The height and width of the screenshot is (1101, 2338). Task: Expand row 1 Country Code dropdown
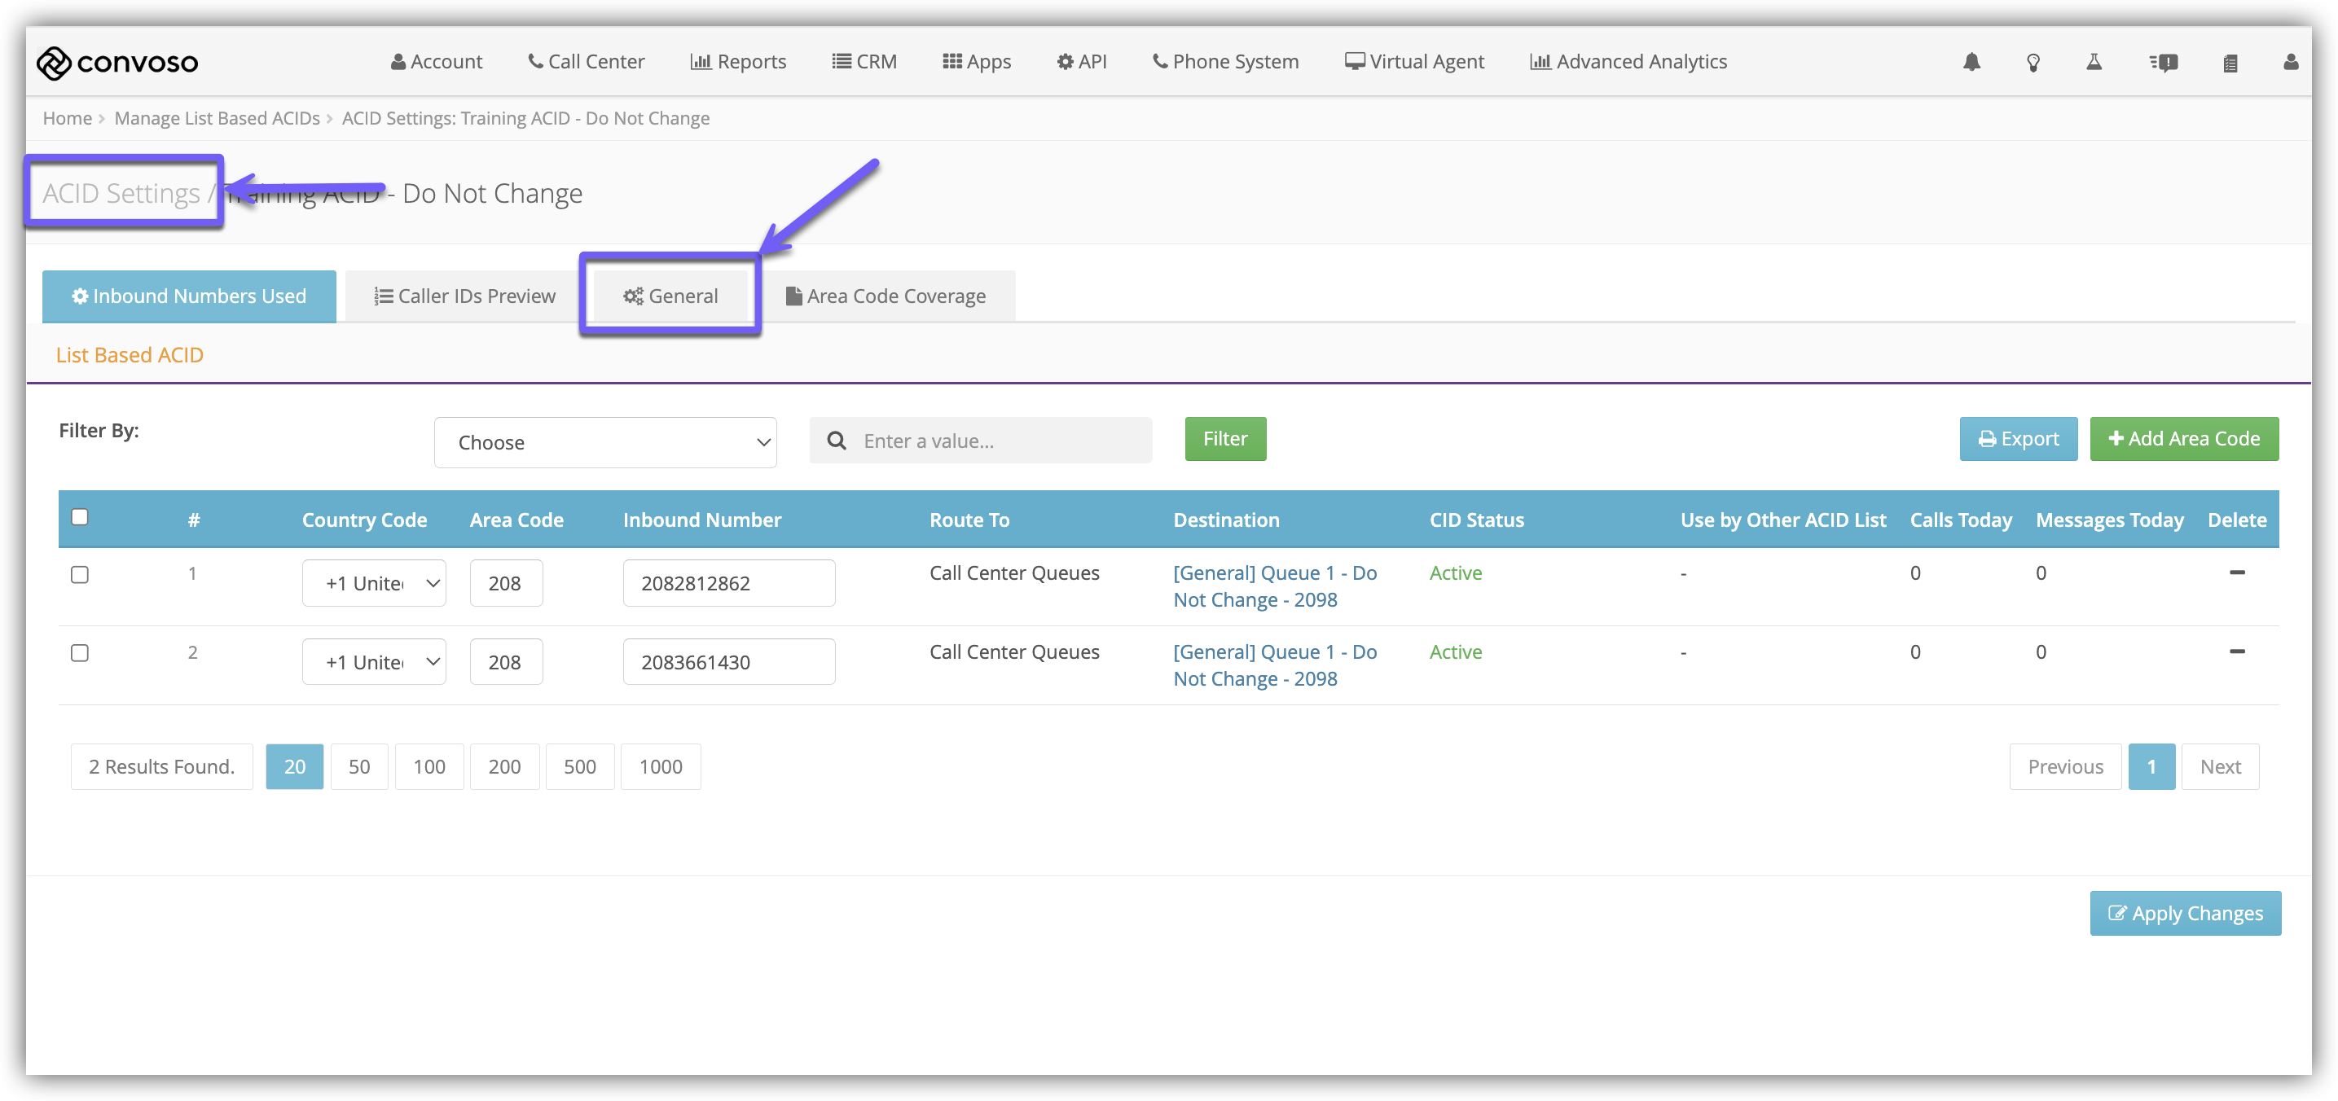point(374,583)
